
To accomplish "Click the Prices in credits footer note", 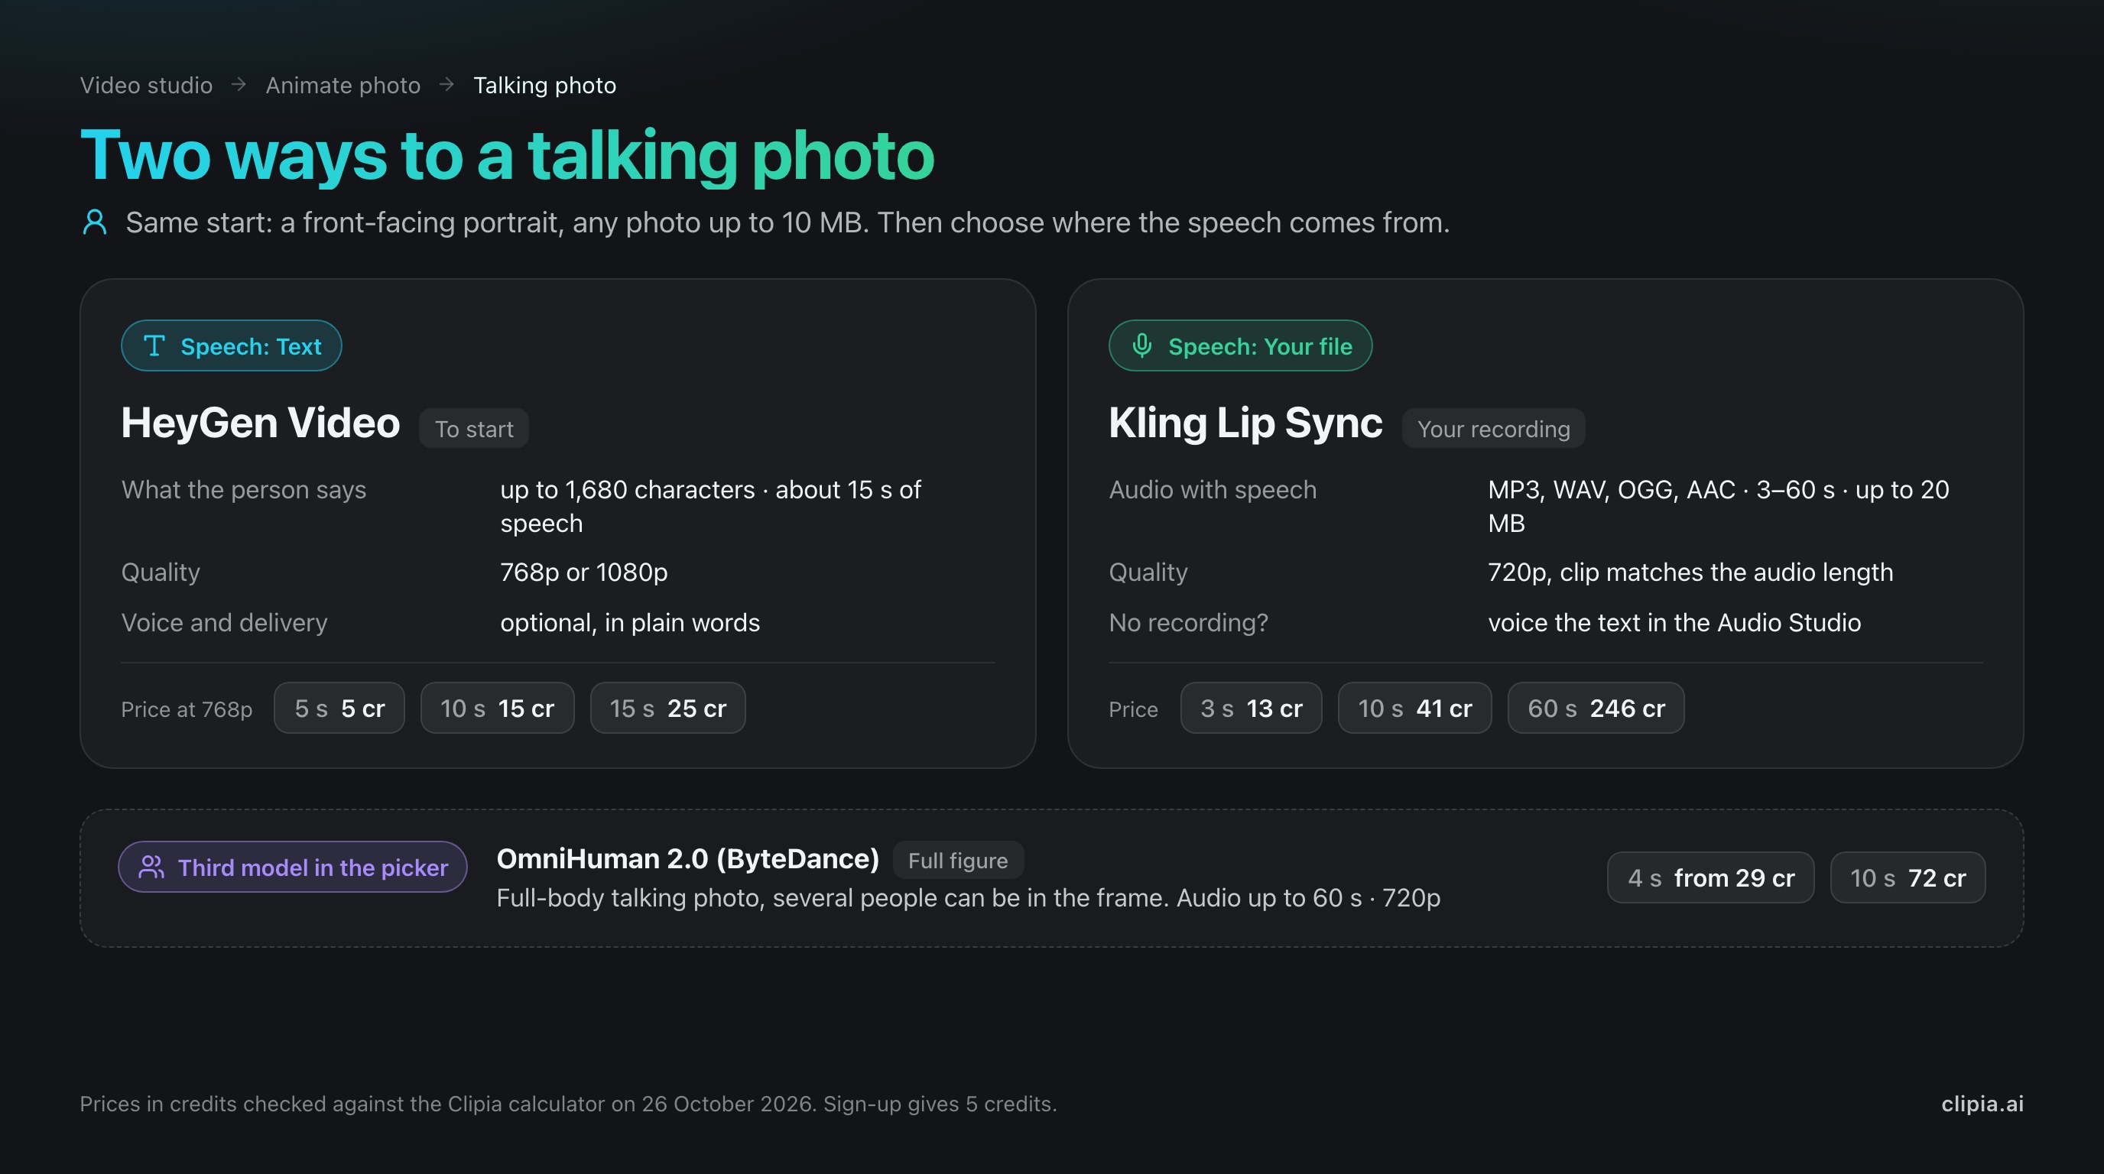I will pos(569,1104).
